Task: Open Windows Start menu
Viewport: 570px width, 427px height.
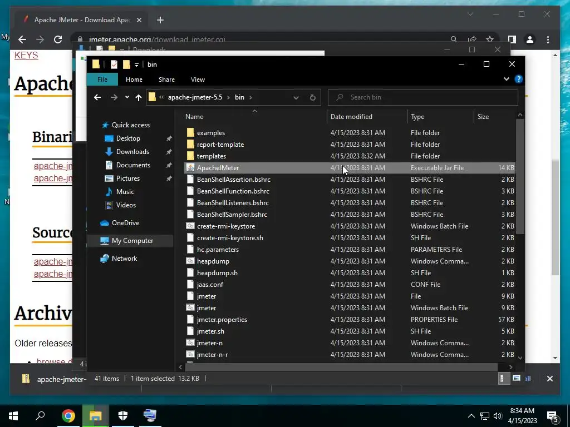Action: (x=13, y=416)
